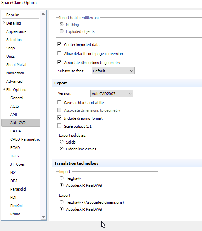Uncheck Center imported data

59,44
